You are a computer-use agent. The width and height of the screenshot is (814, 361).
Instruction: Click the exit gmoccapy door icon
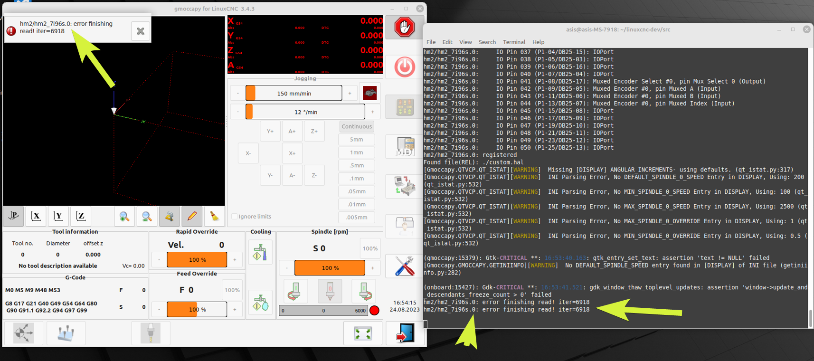405,333
